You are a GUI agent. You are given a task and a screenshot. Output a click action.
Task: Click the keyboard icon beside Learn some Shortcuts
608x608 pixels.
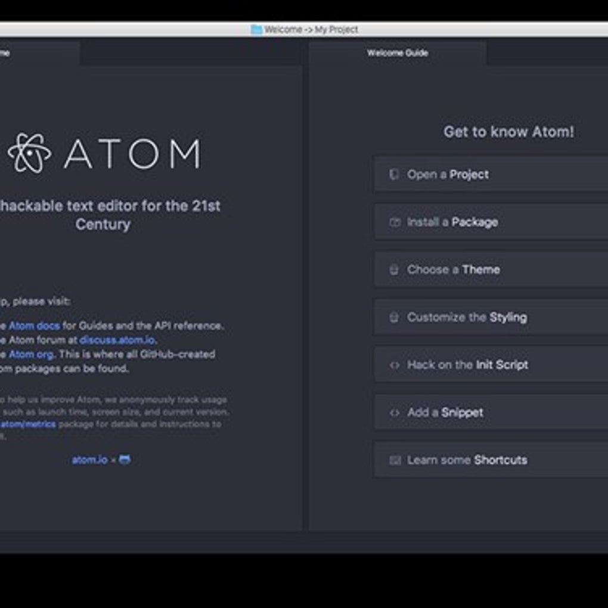tap(395, 460)
